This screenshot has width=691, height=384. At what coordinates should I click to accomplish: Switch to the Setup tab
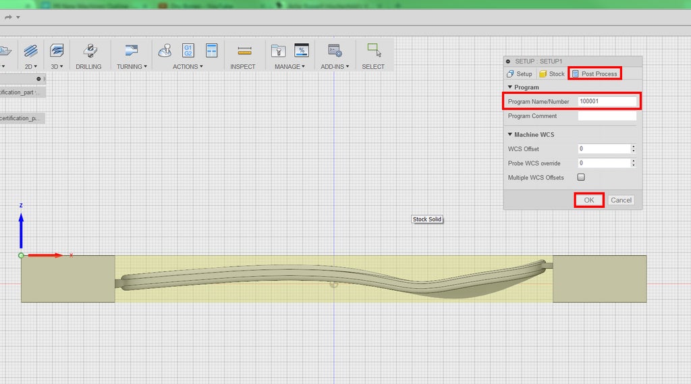(x=520, y=74)
